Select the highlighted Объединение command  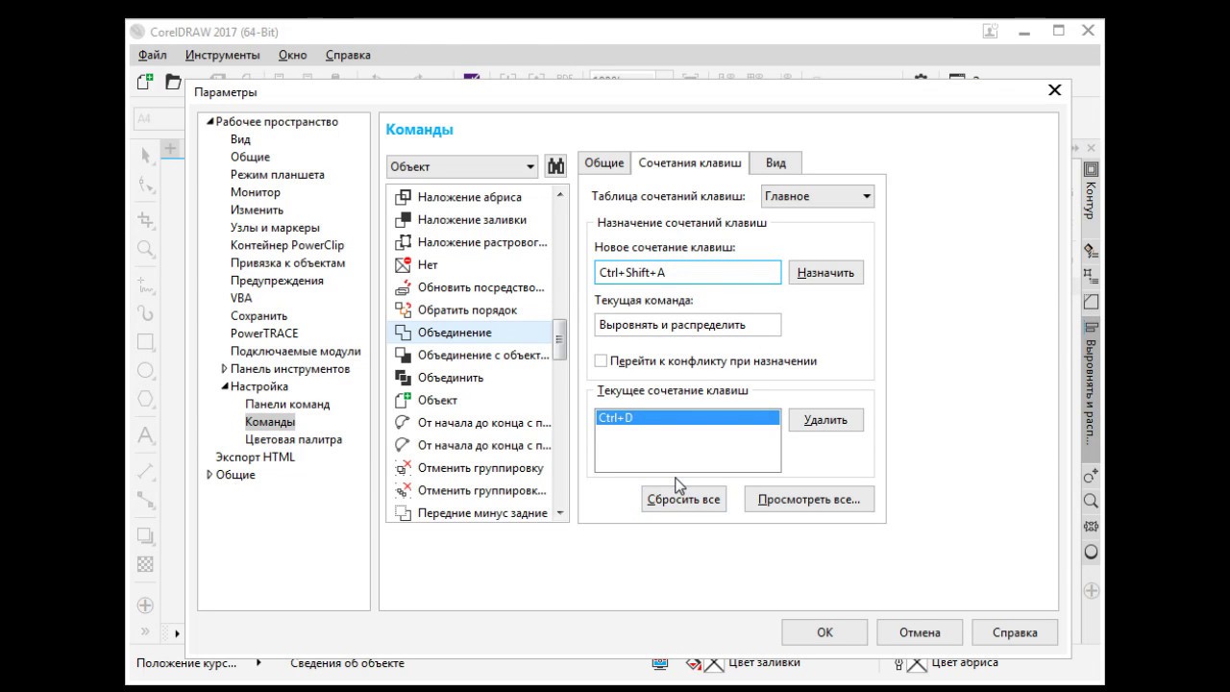(x=470, y=333)
